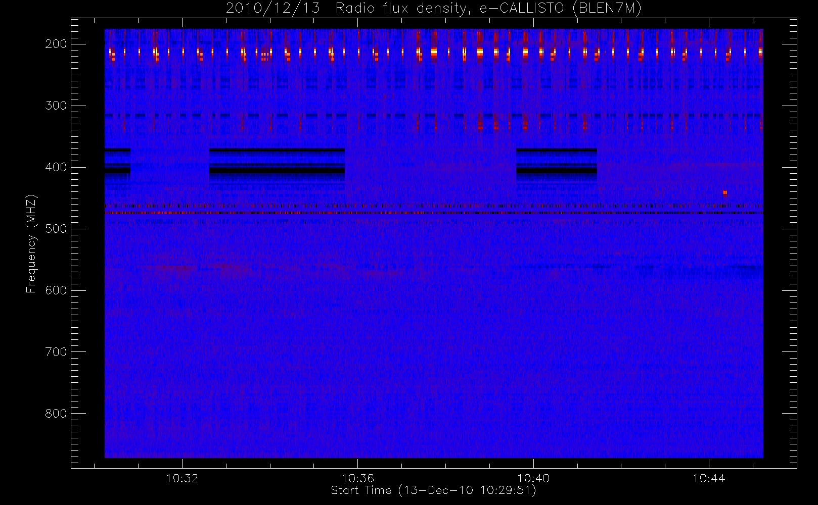Click the 10:40 time tick label
This screenshot has width=818, height=505.
(x=533, y=478)
